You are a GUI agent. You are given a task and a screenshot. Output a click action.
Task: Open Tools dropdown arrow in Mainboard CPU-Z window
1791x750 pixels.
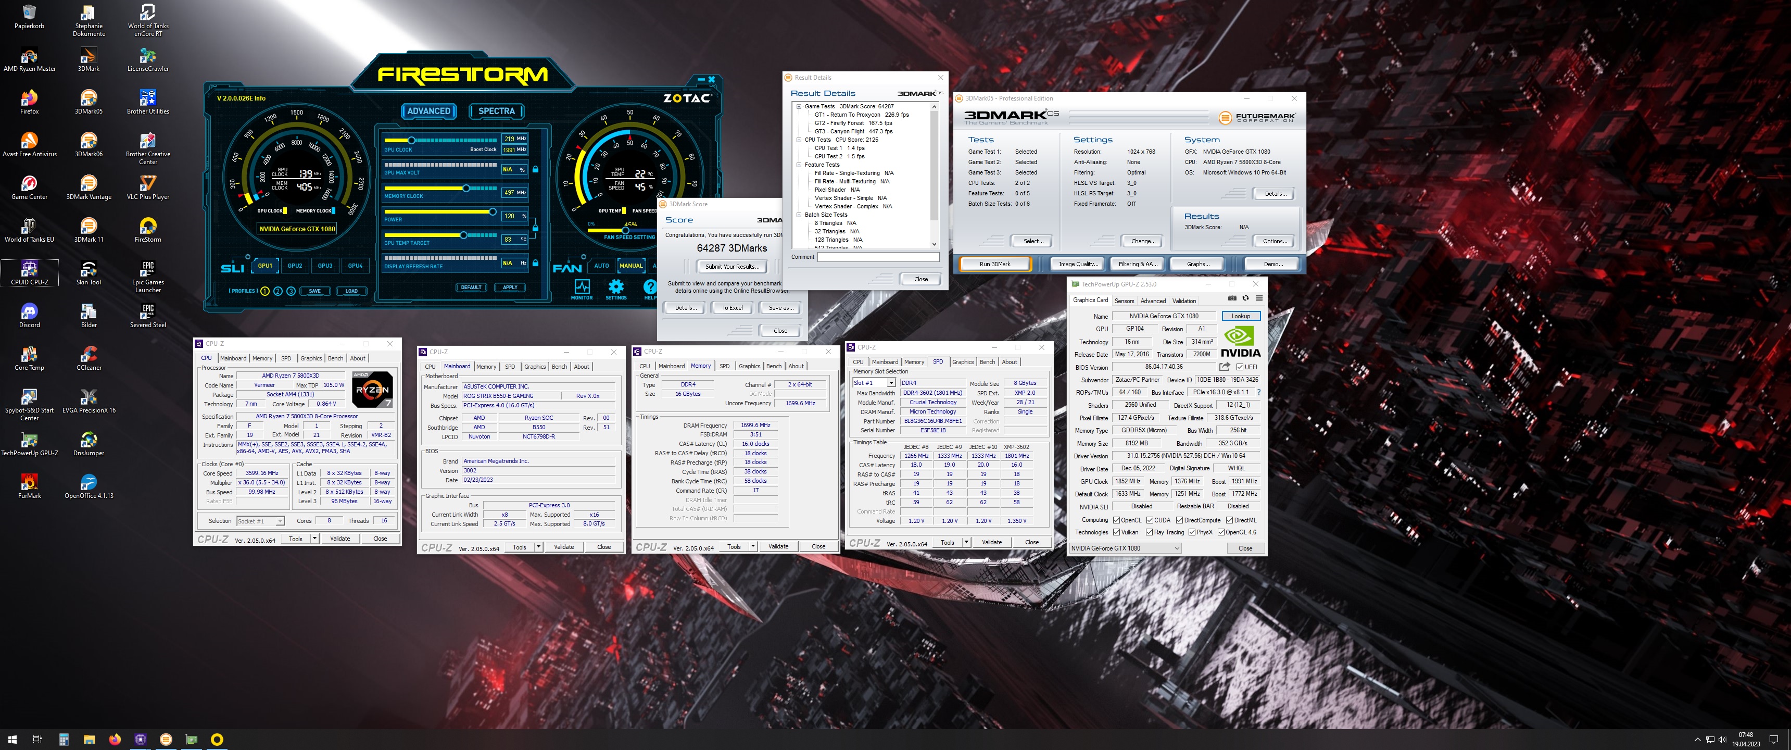[x=538, y=546]
